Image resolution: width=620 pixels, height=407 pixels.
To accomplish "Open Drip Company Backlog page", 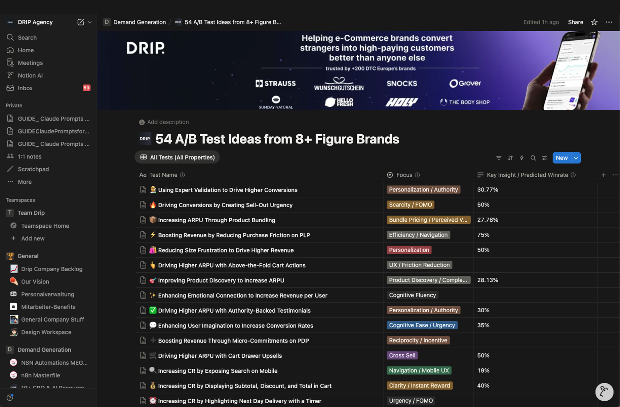I will coord(51,269).
